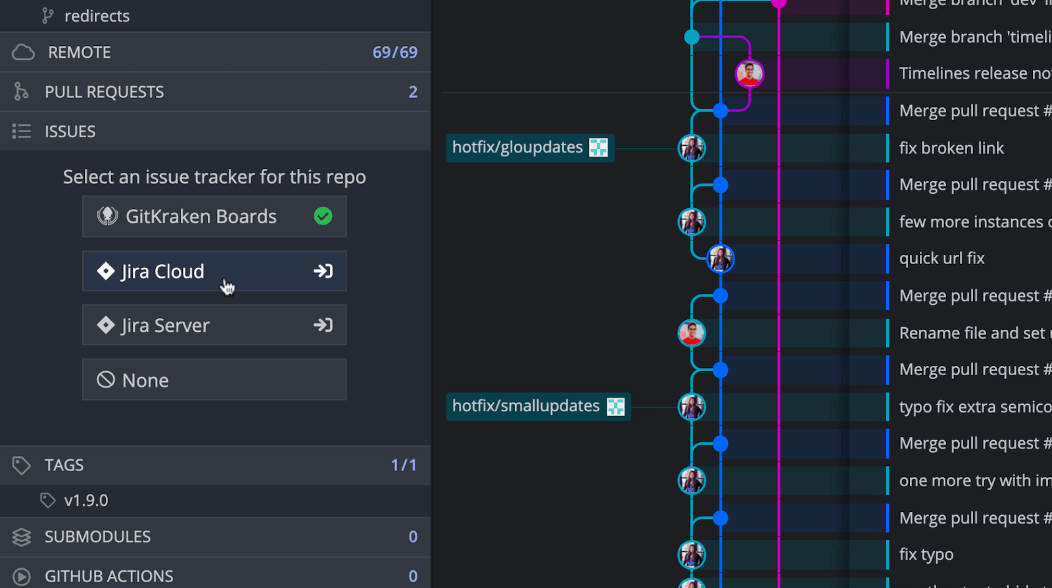This screenshot has width=1052, height=588.
Task: Click the submodules stack icon
Action: [21, 537]
